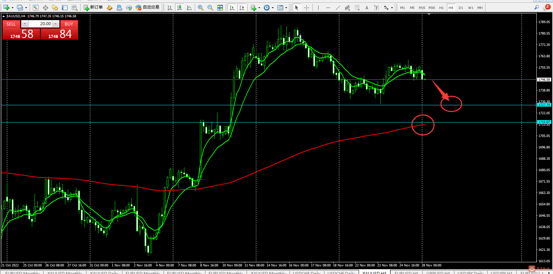Insert an arrow symbol object
This screenshot has height=274, width=553.
[386, 8]
